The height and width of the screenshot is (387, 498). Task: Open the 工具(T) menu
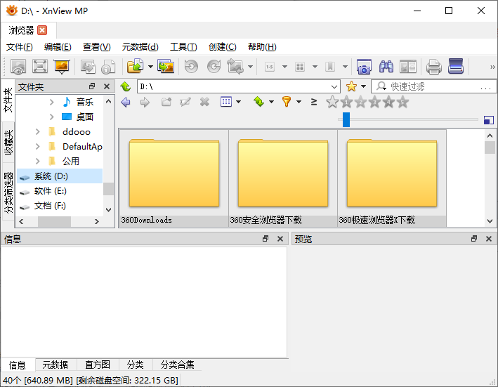pyautogui.click(x=183, y=47)
